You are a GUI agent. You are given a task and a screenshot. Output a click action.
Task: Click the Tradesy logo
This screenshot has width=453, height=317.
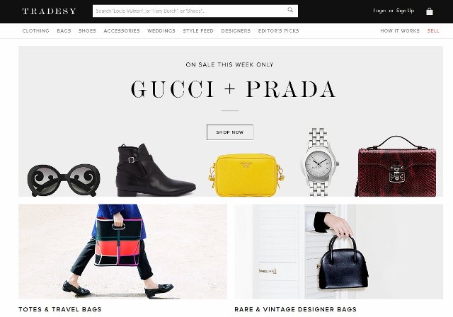coord(50,11)
